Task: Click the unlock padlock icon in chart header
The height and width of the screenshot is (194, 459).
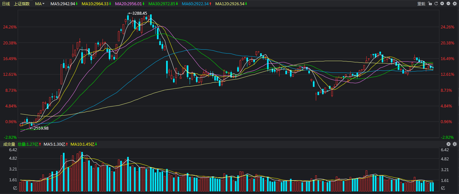Action: tap(430, 4)
